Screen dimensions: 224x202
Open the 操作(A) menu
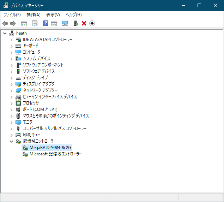click(x=34, y=15)
